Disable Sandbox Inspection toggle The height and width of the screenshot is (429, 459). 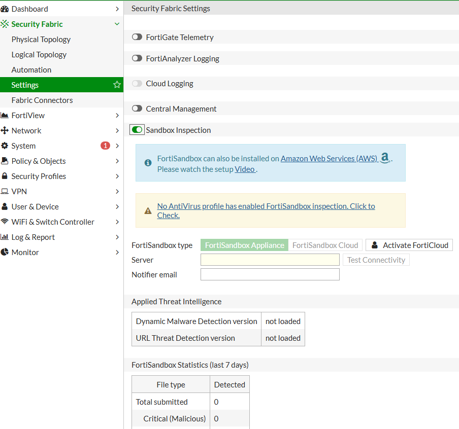click(137, 130)
